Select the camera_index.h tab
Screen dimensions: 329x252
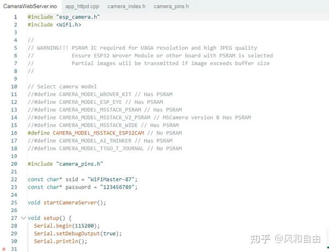click(x=126, y=6)
